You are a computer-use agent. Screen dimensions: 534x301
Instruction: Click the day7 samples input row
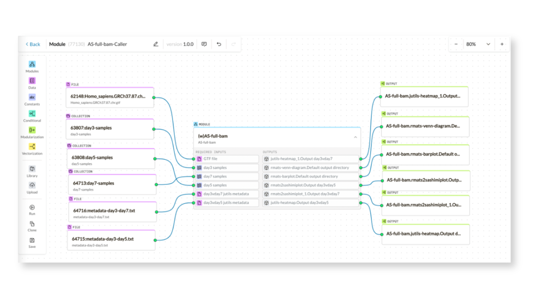click(227, 176)
